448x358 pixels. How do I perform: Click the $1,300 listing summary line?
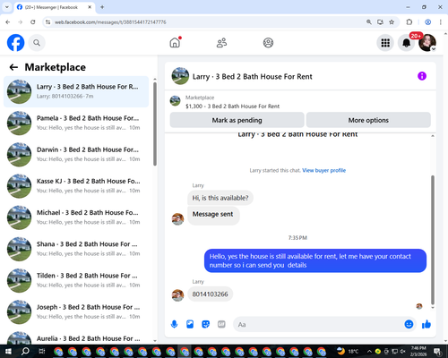tap(232, 107)
